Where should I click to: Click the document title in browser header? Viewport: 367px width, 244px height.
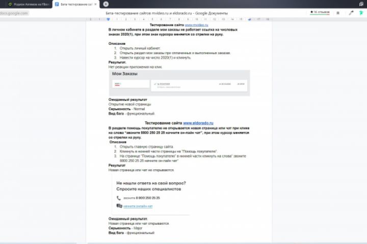tap(167, 13)
